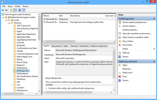Screen dimensions: 157x100
Task: Sort by the Wyzwalacze column header
Action: click(x=86, y=16)
